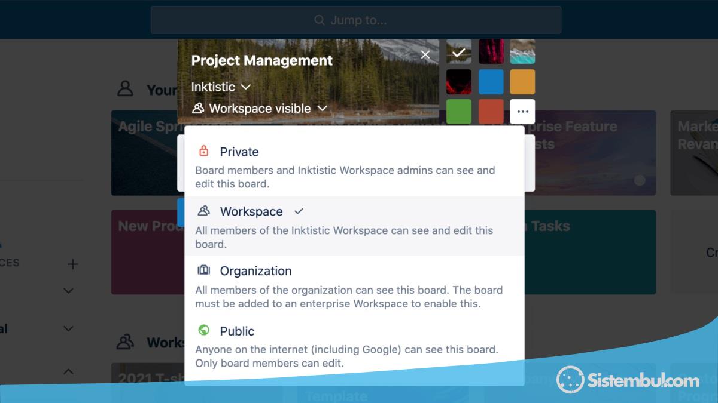Image resolution: width=718 pixels, height=403 pixels.
Task: Pick the red-brown background color swatch
Action: (491, 112)
